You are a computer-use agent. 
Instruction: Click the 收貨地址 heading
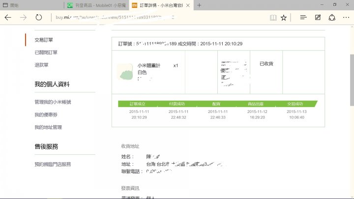click(130, 146)
